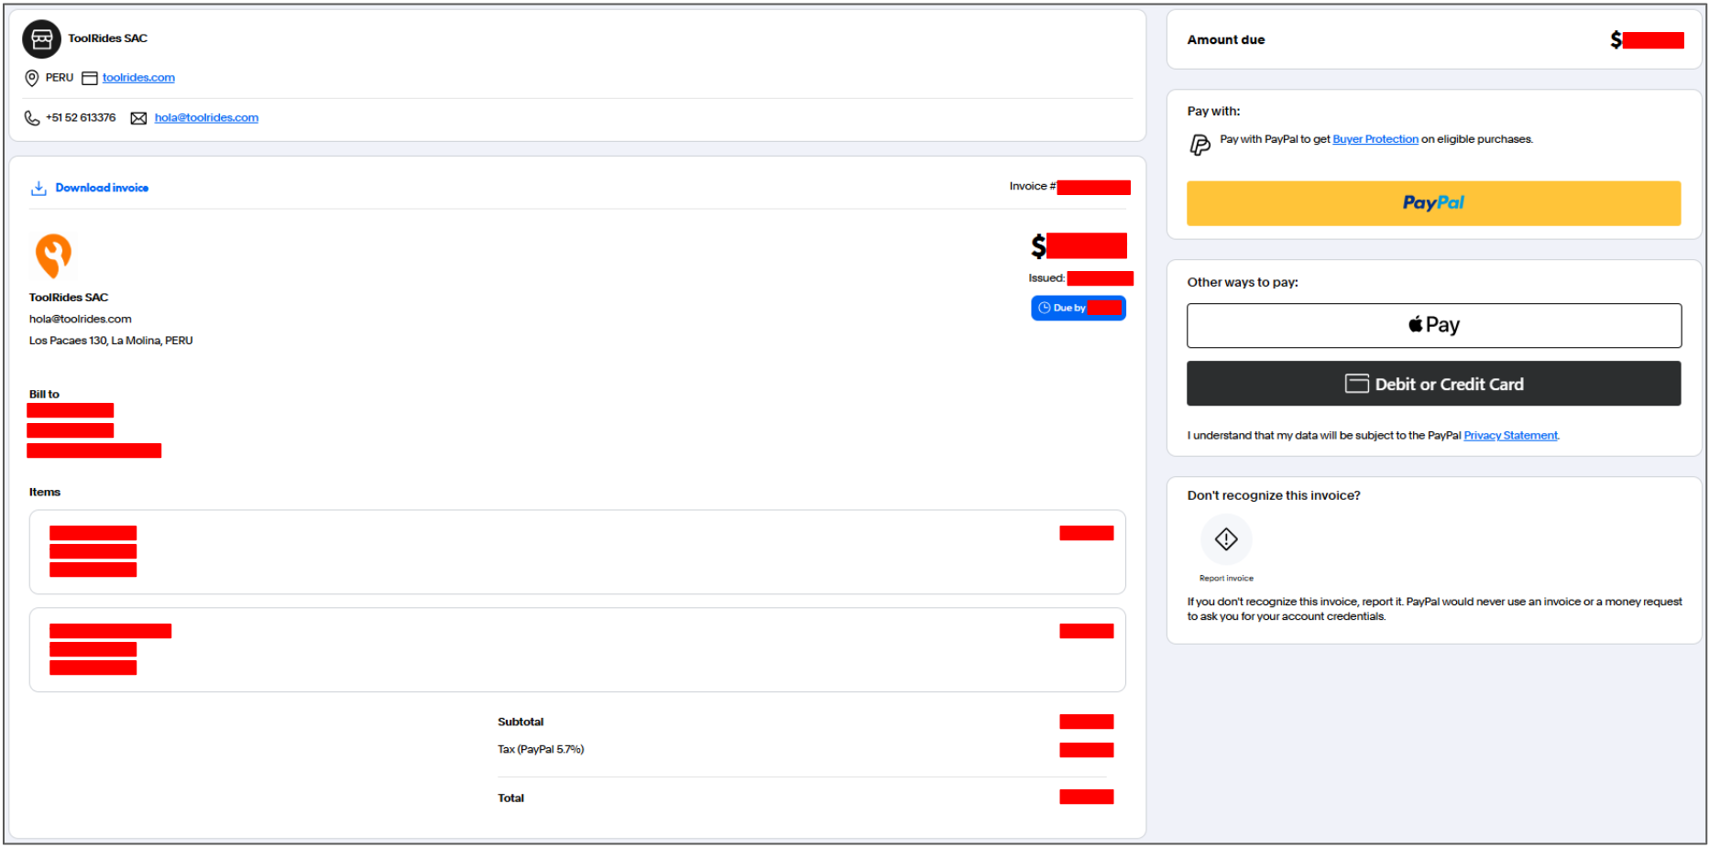This screenshot has height=847, width=1709.
Task: Click the Subtotal label
Action: pyautogui.click(x=520, y=722)
